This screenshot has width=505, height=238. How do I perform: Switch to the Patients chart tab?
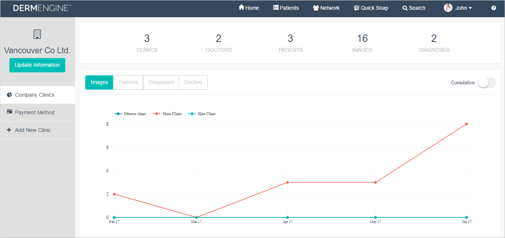[128, 82]
